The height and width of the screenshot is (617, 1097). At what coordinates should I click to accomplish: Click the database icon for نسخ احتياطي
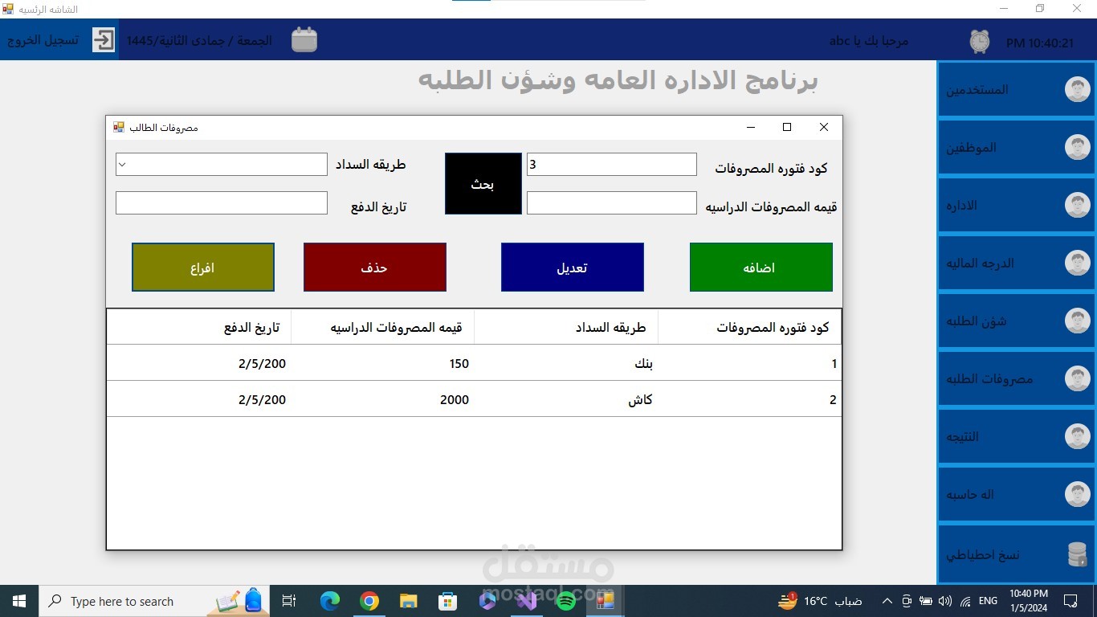coord(1077,554)
